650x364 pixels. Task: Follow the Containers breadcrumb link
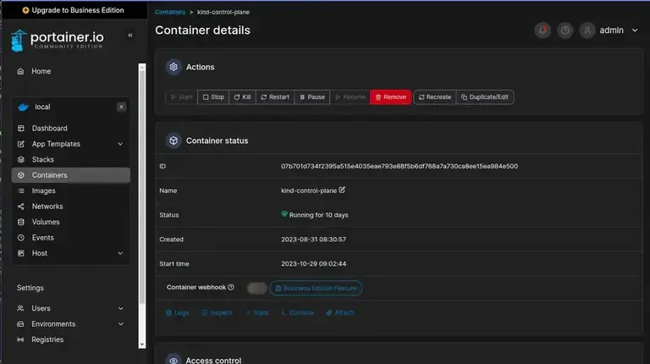coord(170,12)
